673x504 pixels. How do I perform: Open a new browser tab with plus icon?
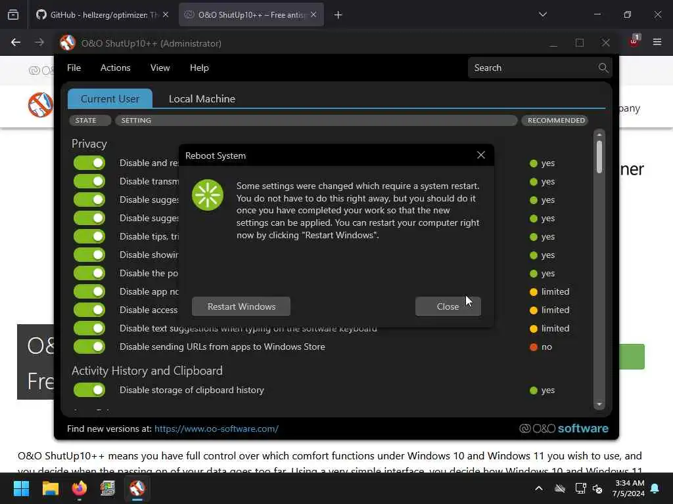click(338, 15)
